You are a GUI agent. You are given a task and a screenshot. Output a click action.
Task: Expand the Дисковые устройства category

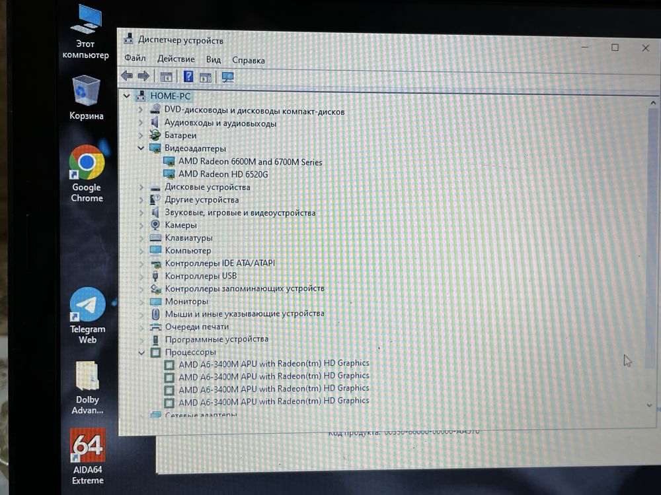coord(141,187)
